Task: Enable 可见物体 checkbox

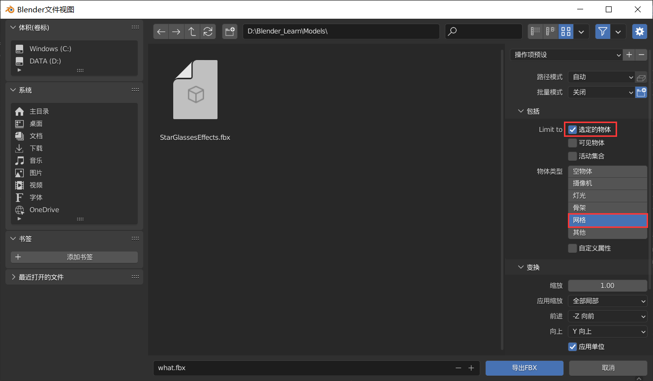Action: (572, 143)
